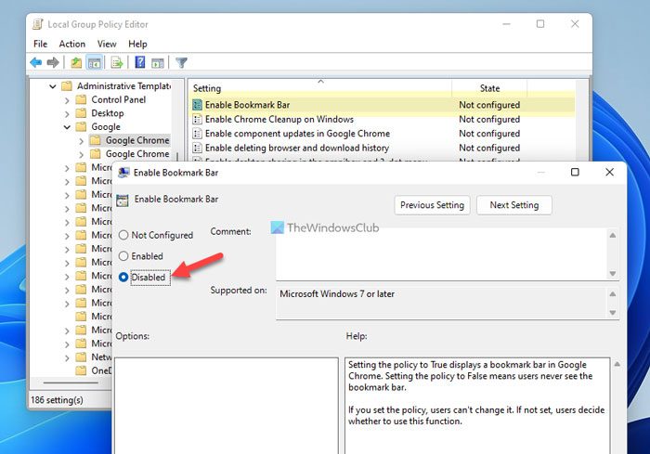Expand the Control Panel tree node
The height and width of the screenshot is (454, 650).
coord(67,100)
